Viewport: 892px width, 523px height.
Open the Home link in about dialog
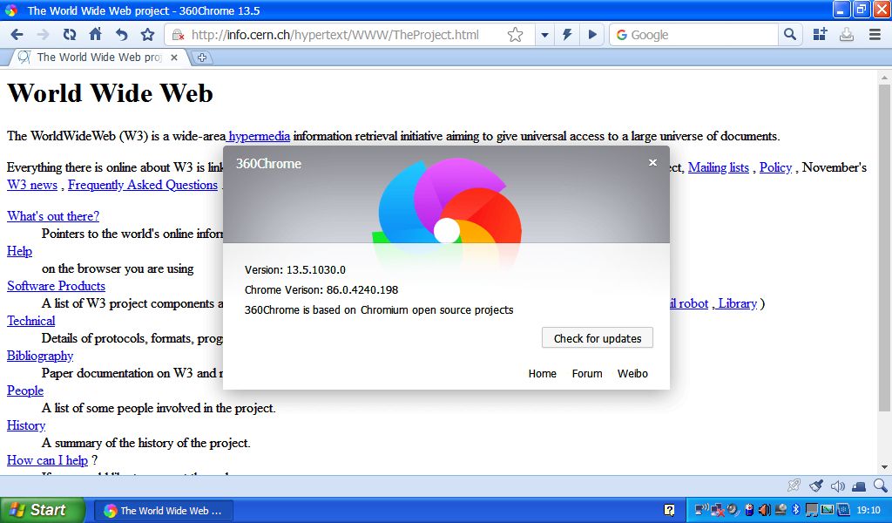542,373
